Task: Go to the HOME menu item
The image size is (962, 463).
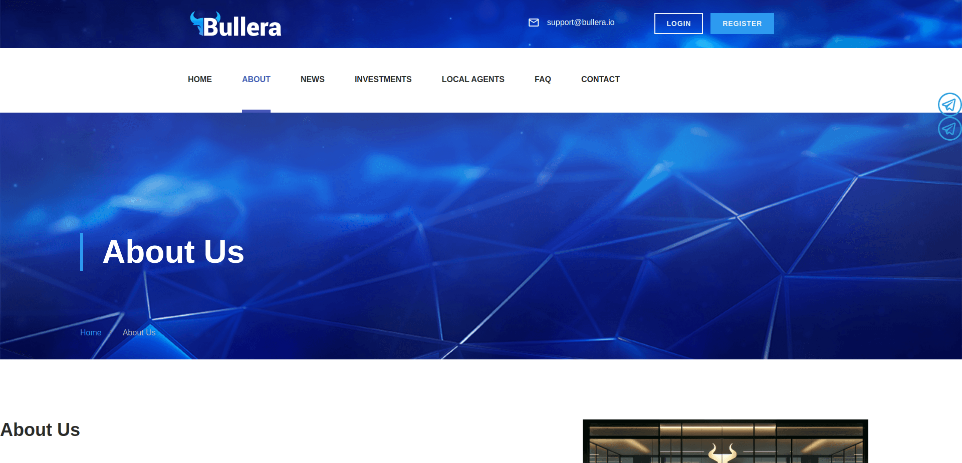Action: pos(200,79)
